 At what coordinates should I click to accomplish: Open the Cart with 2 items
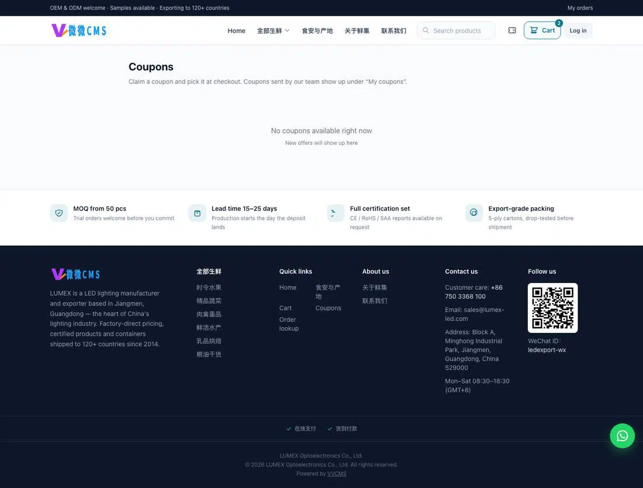click(x=542, y=30)
